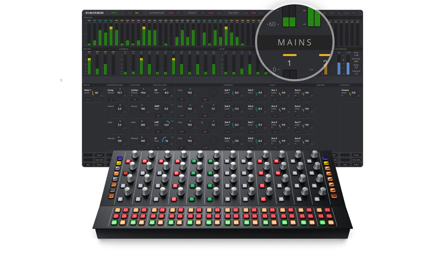The image size is (445, 254).
Task: Click Insert button beneath the Main section
Action: click(x=100, y=155)
